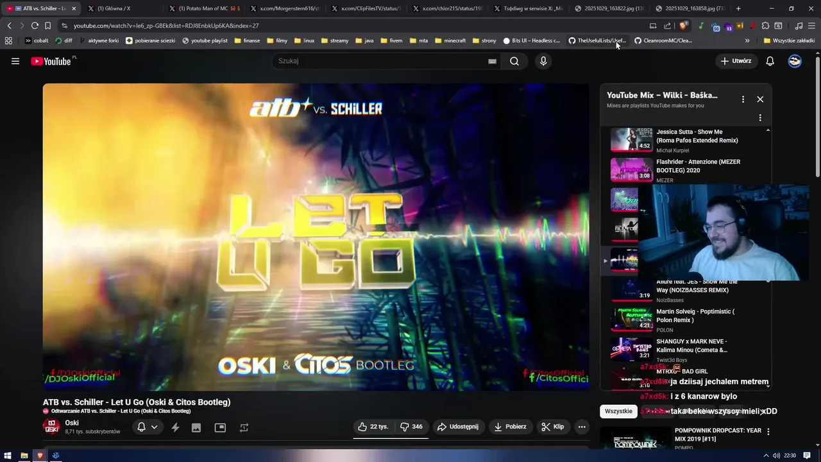Dislike the video with 346 button
The image size is (821, 462).
click(x=411, y=427)
